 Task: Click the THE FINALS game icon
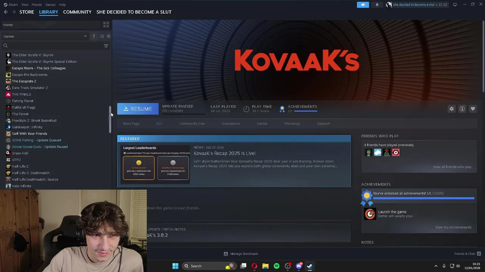click(8, 94)
